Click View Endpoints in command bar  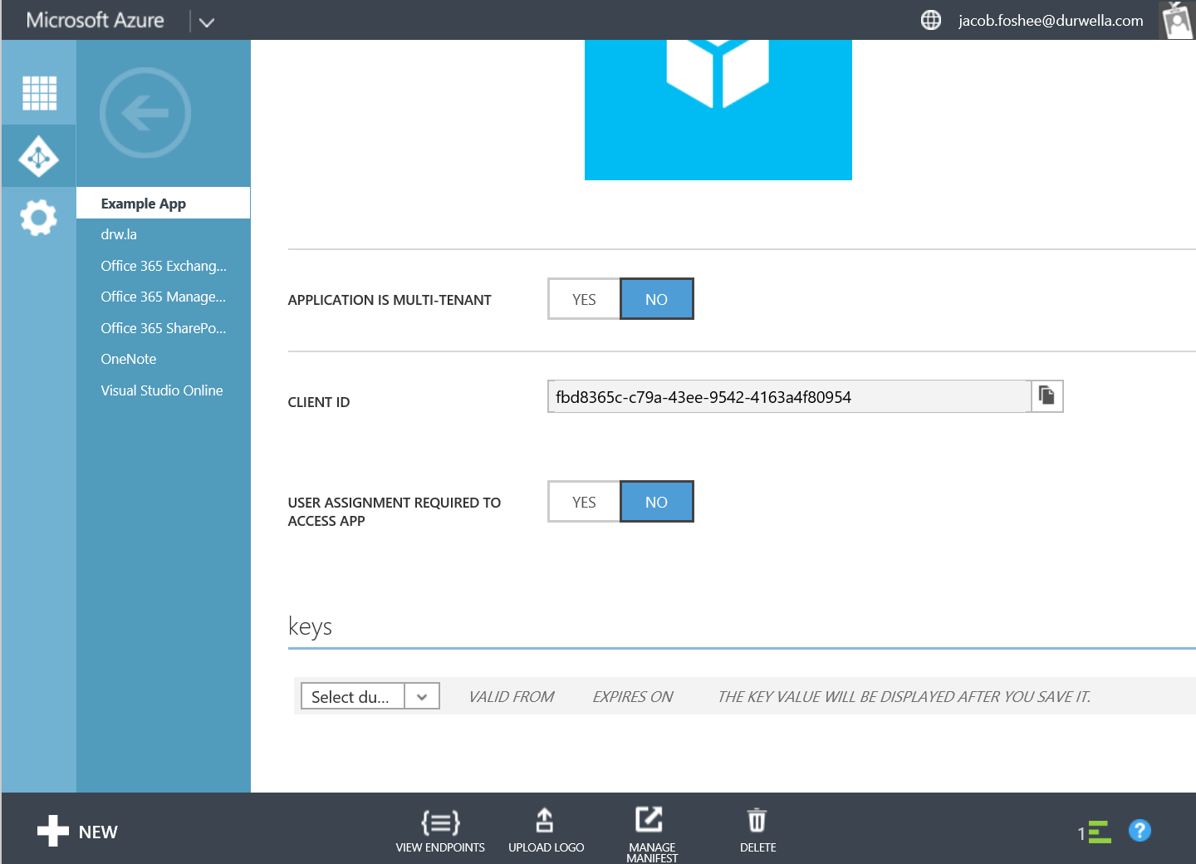[x=440, y=831]
